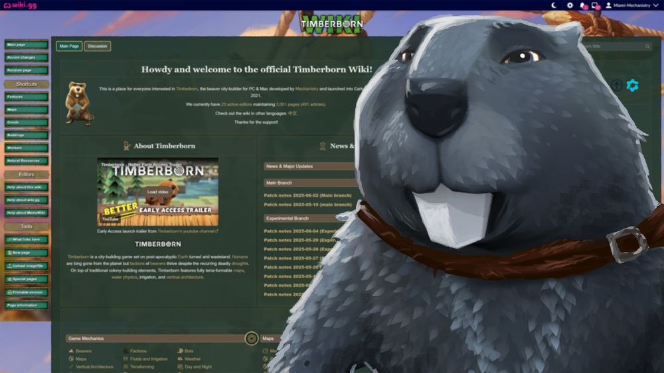Open the vertical architecture link
This screenshot has height=373, width=664.
pos(185,277)
